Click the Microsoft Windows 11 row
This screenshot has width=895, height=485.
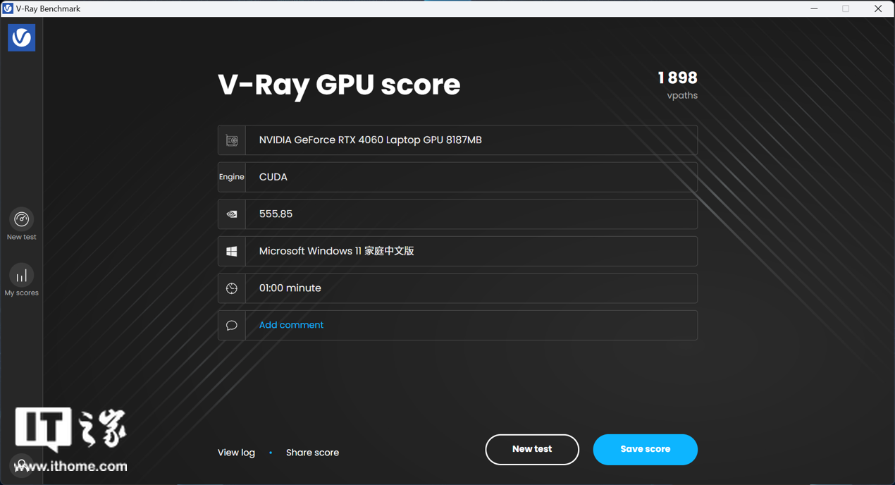pos(471,252)
